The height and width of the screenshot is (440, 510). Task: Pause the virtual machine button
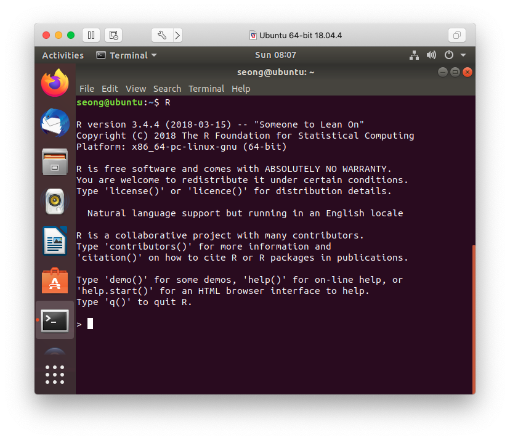[91, 35]
